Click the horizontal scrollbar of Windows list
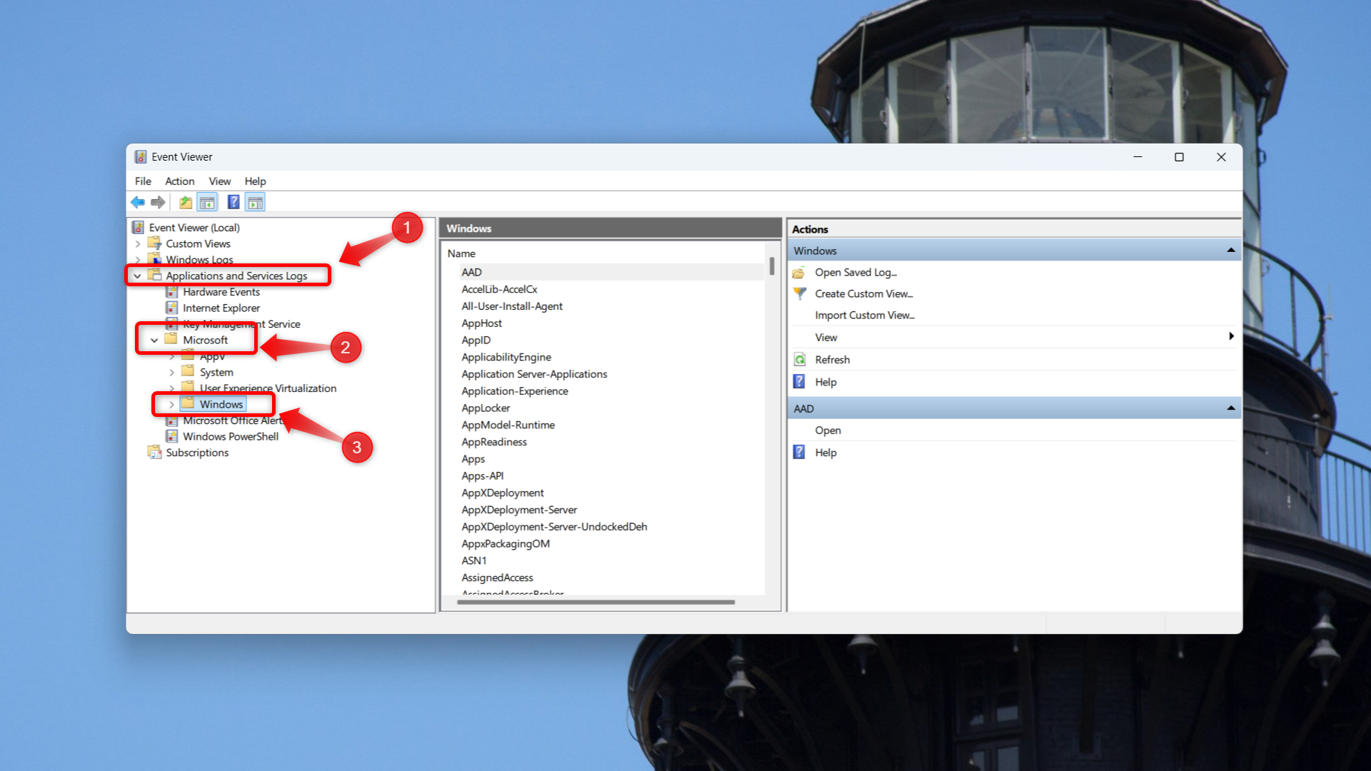 [596, 603]
